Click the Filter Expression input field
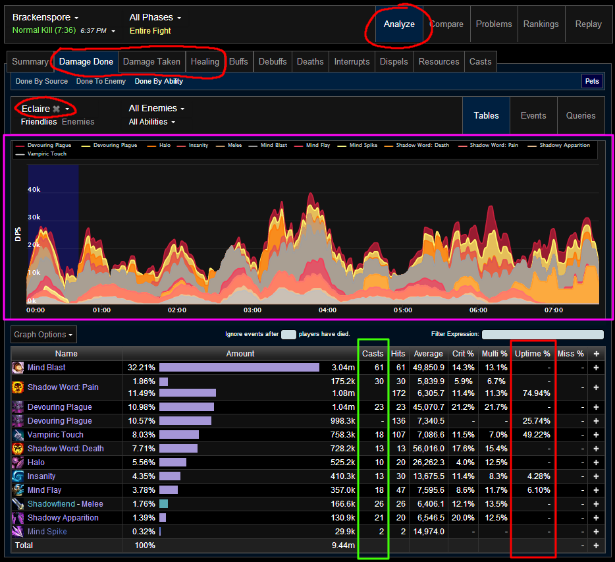Image resolution: width=615 pixels, height=562 pixels. 542,335
